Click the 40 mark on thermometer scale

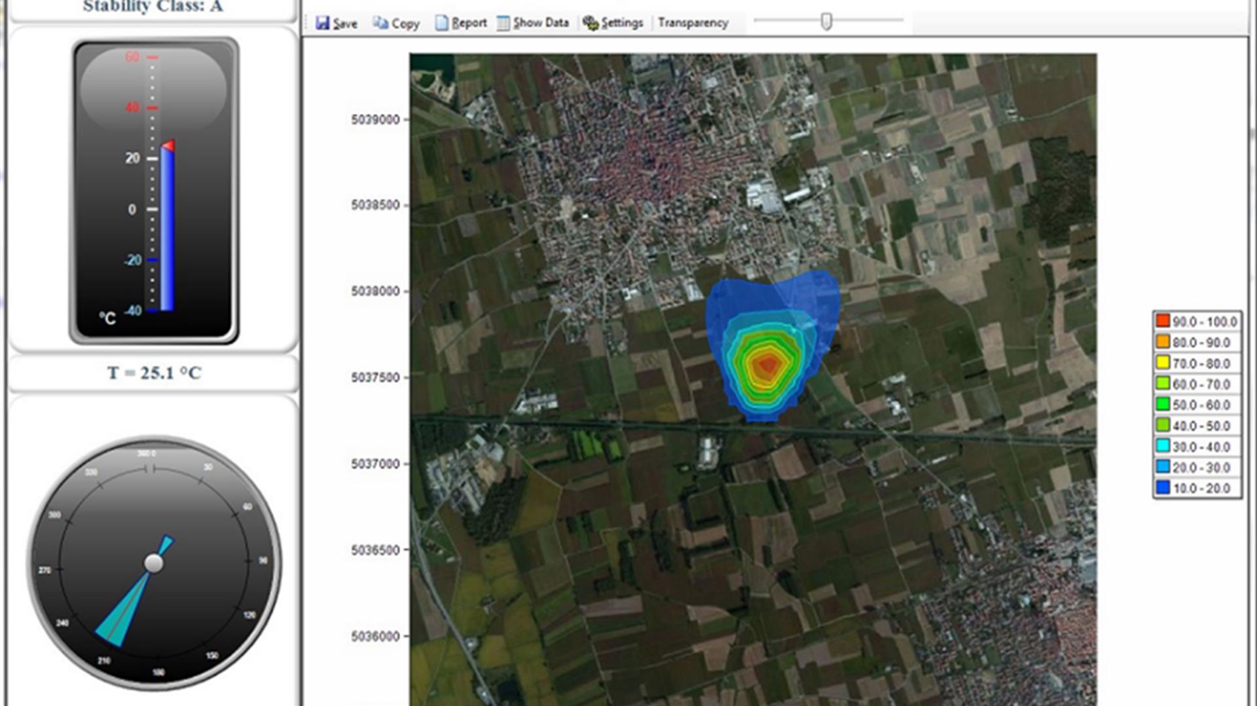132,107
